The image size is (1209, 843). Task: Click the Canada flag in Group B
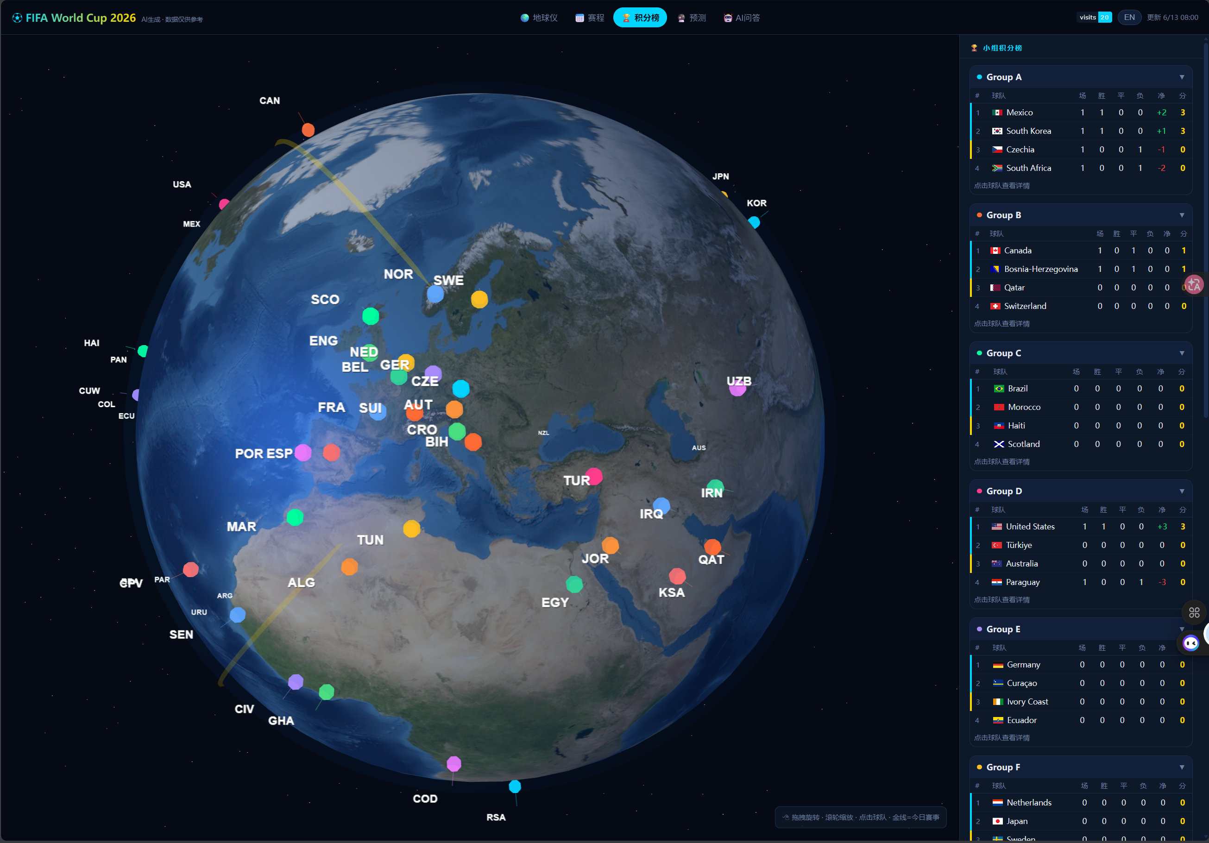pos(995,251)
